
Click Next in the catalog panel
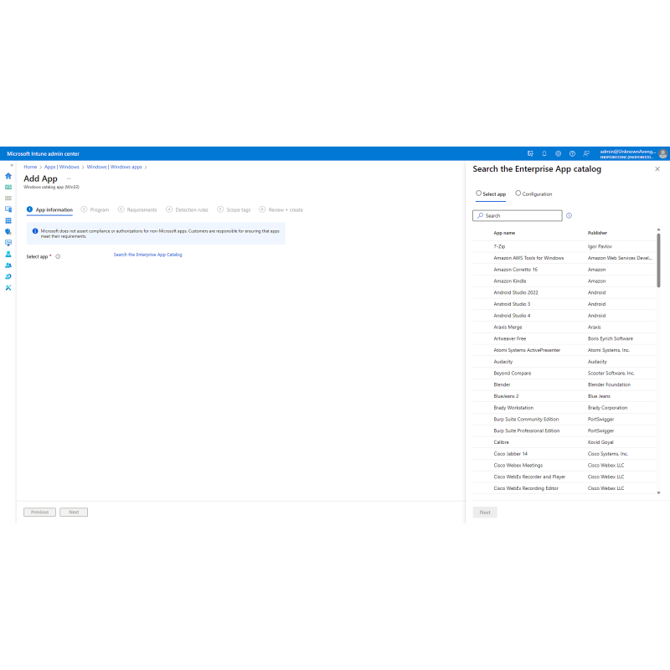[485, 513]
